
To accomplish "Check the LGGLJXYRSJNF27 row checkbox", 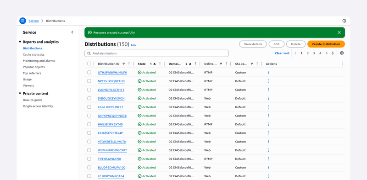I will pos(89,107).
